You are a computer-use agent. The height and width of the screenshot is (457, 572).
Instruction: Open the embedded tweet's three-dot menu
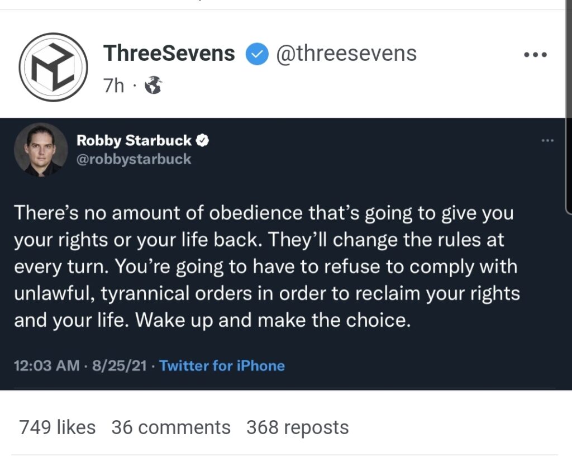(547, 140)
